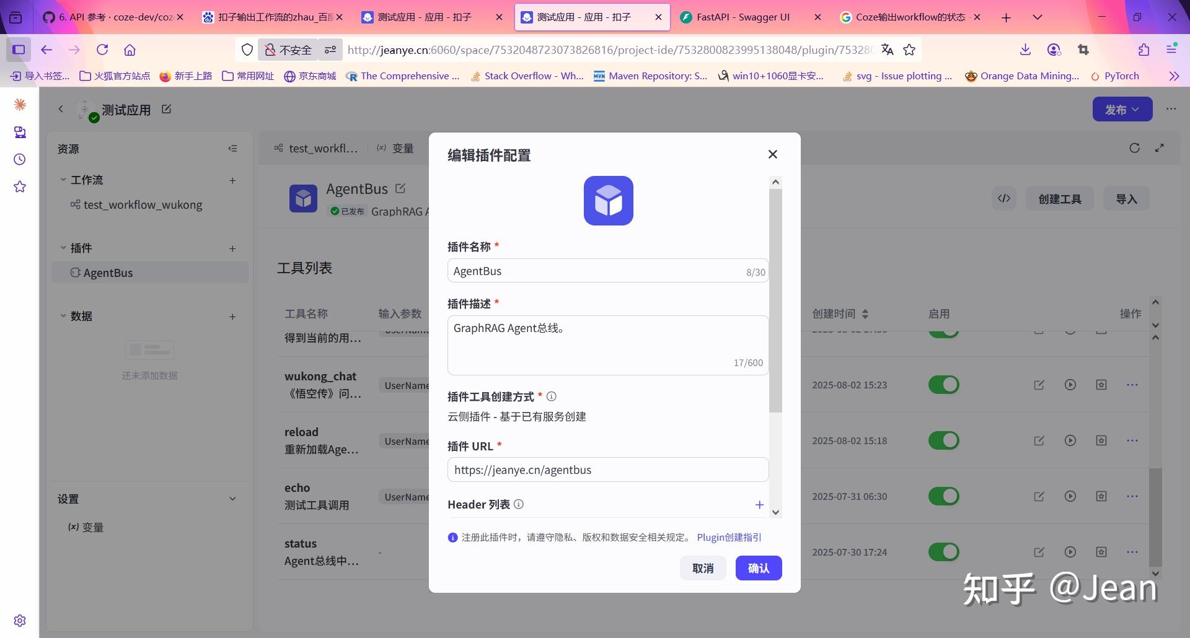Click the refresh icon above the plugin panel
This screenshot has width=1190, height=638.
coord(1135,148)
